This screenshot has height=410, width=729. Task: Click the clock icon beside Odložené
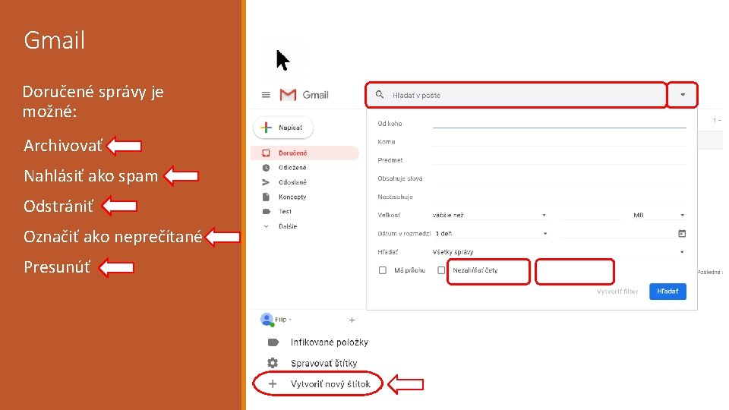point(266,168)
